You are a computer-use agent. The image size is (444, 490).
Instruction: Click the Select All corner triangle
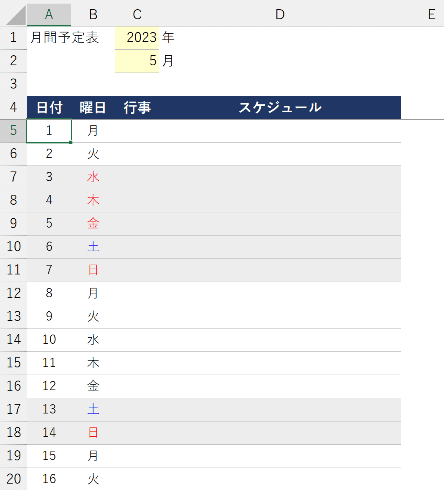(16, 15)
